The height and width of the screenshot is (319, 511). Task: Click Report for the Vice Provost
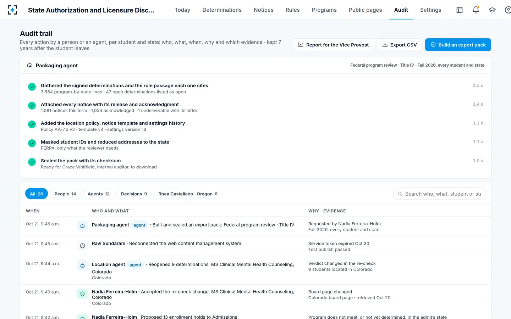(x=333, y=45)
